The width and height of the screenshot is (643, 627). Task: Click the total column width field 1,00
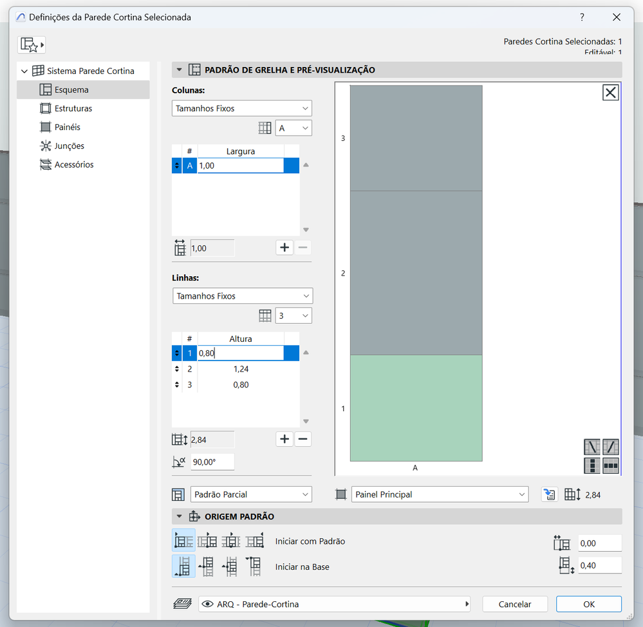[x=212, y=248]
